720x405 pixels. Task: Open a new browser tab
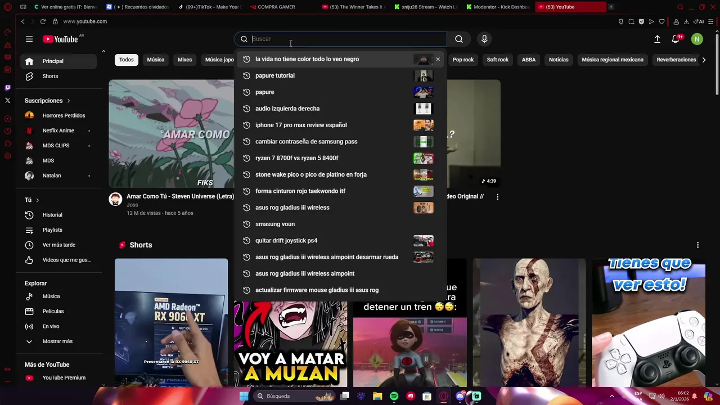click(x=611, y=7)
